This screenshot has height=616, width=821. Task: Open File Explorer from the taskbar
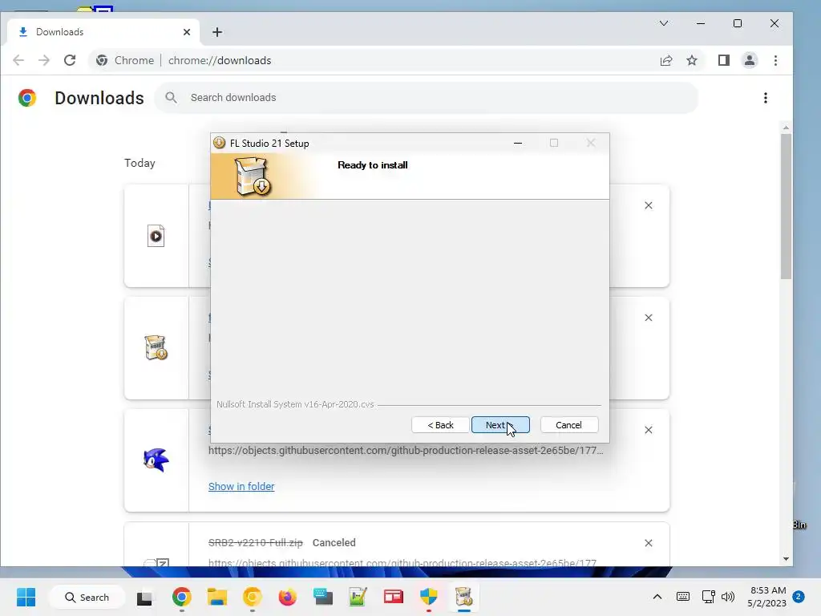coord(216,597)
